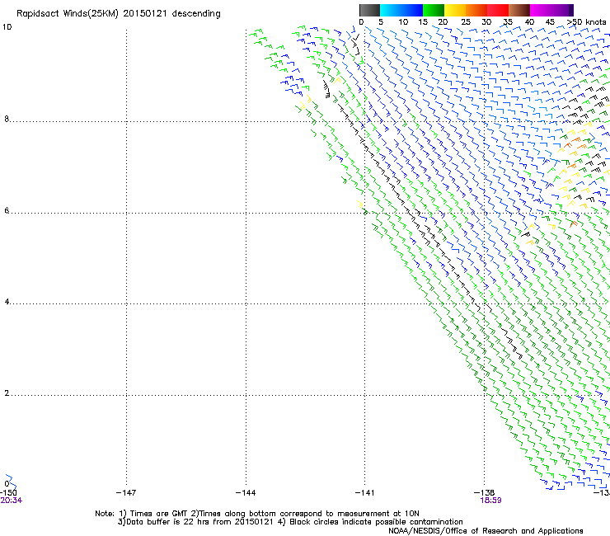Click the note line about GMT times

click(x=257, y=514)
